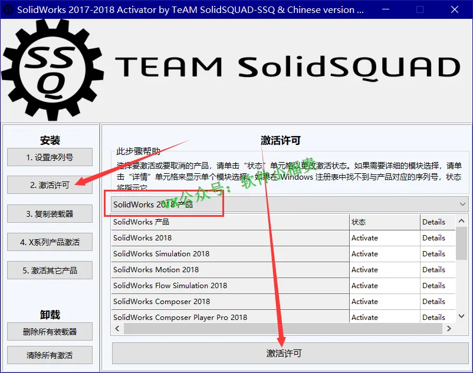Select SolidWorks Flow Simulation 2018 product name

point(230,286)
